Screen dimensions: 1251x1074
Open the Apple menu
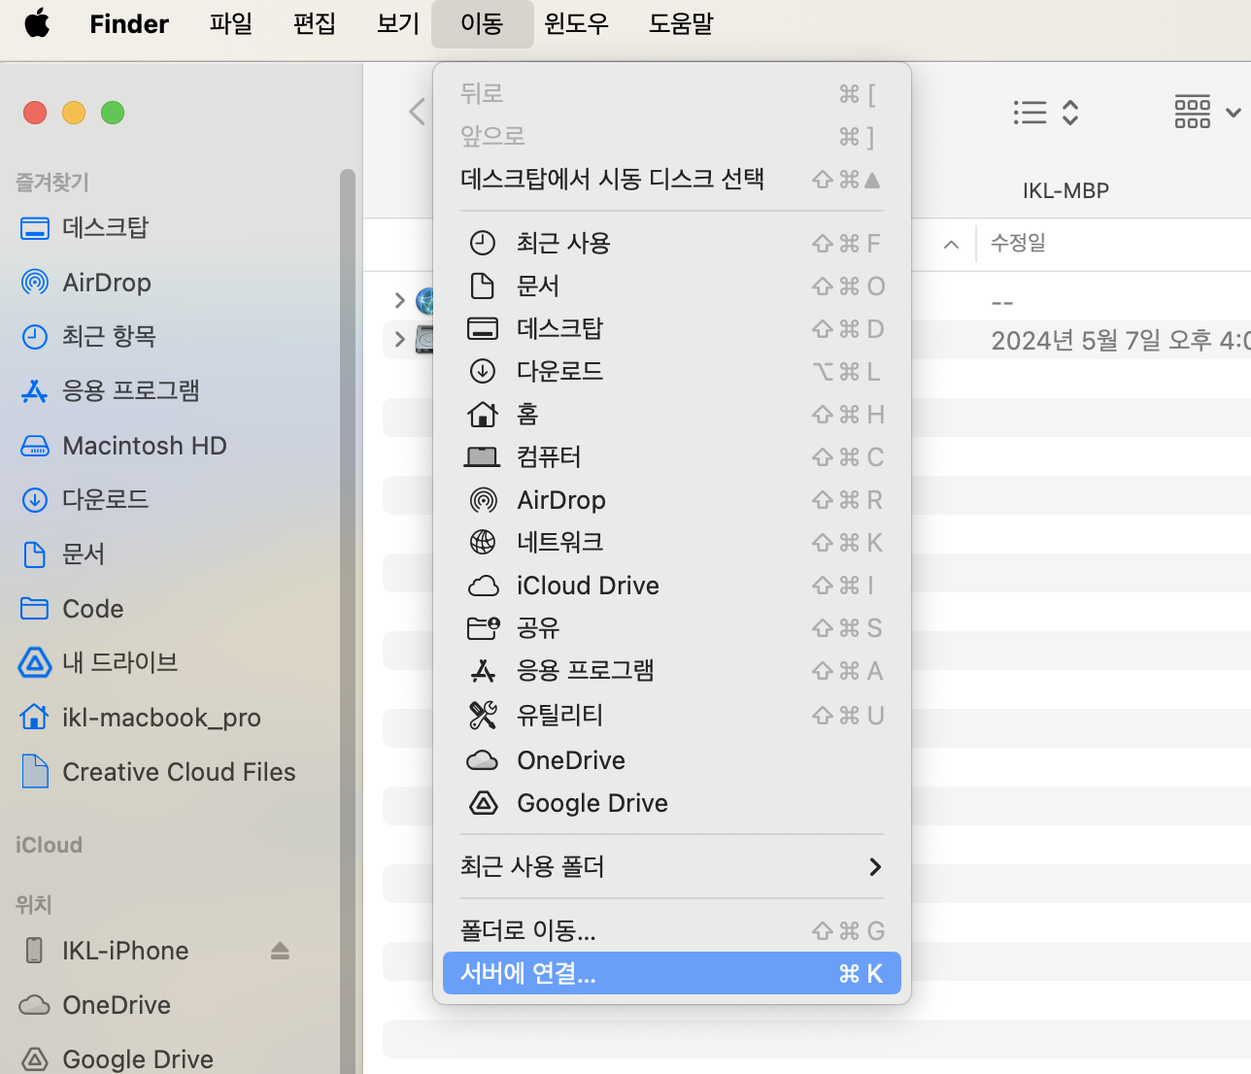[37, 23]
